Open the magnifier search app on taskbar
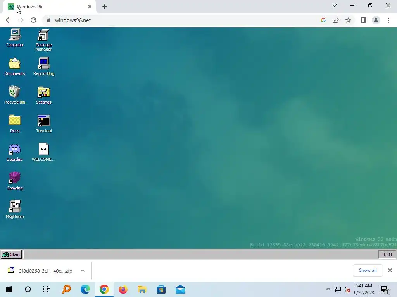The image size is (397, 297). tap(66, 289)
